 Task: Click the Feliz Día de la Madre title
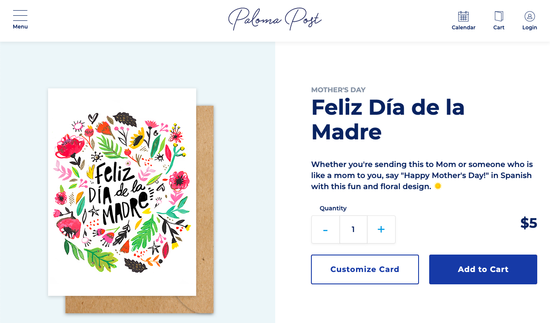click(388, 120)
